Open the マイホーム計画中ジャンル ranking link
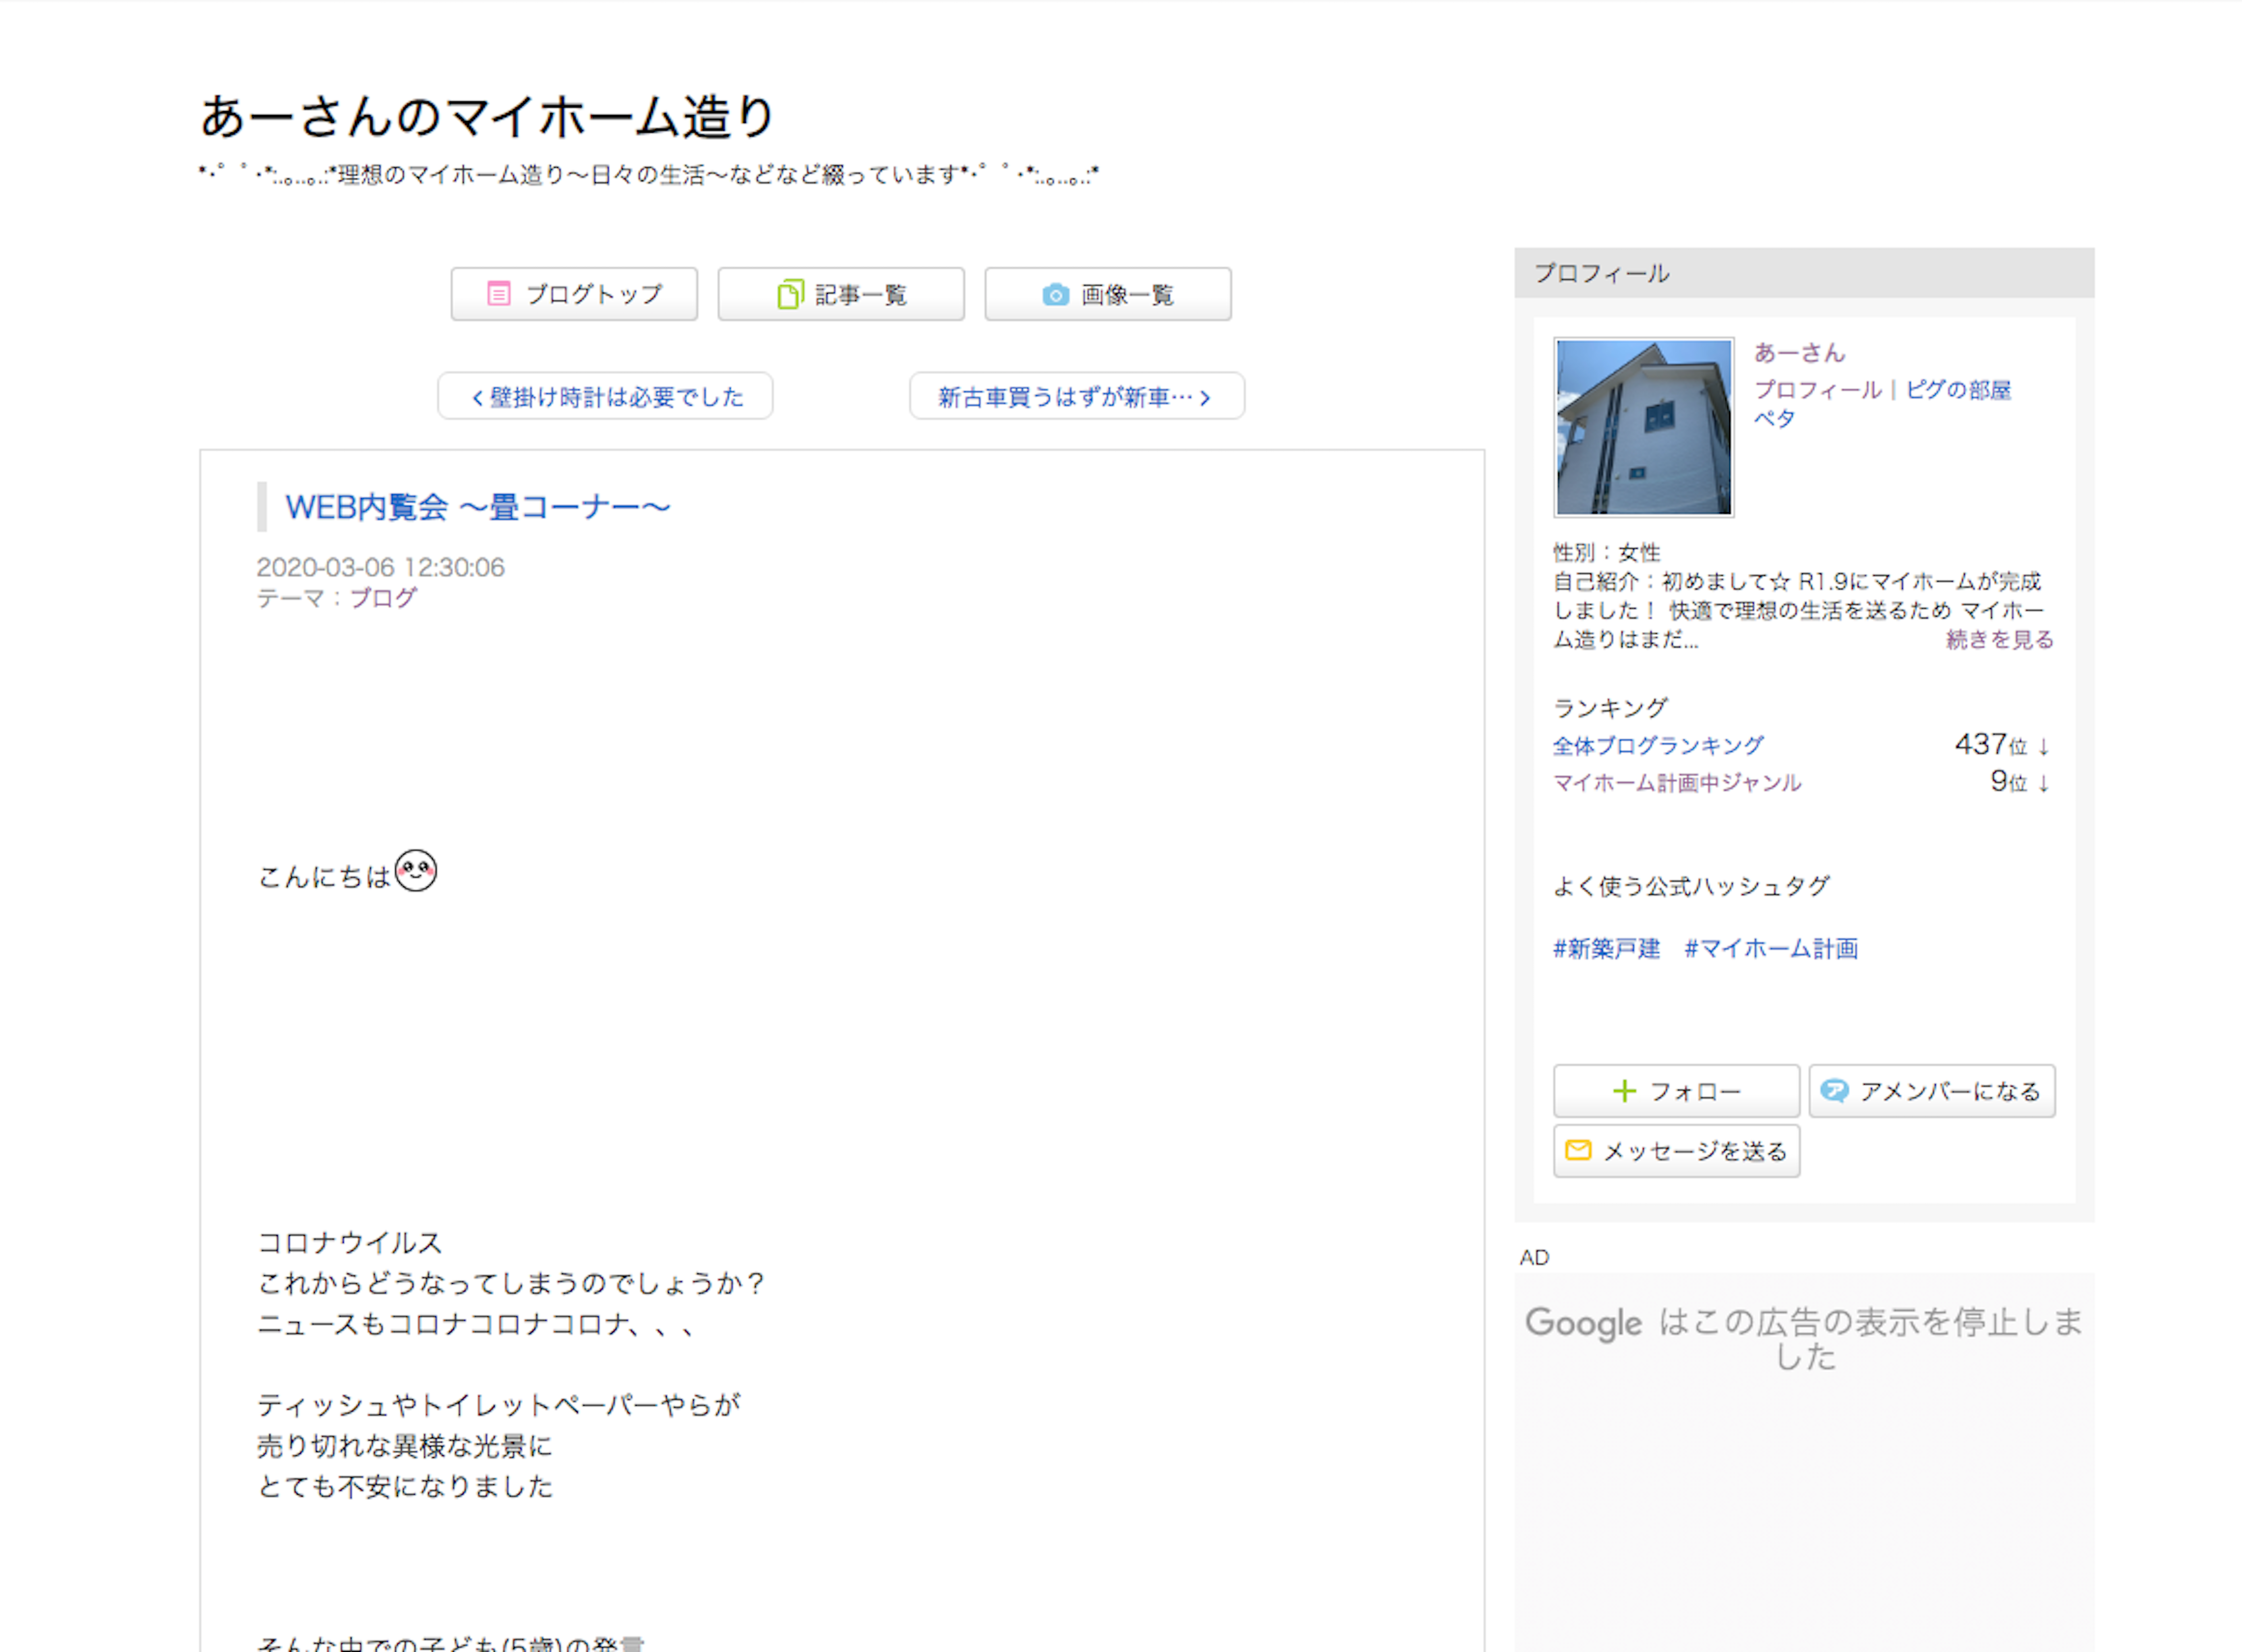Screen dimensions: 2242x1652 pyautogui.click(x=1677, y=783)
